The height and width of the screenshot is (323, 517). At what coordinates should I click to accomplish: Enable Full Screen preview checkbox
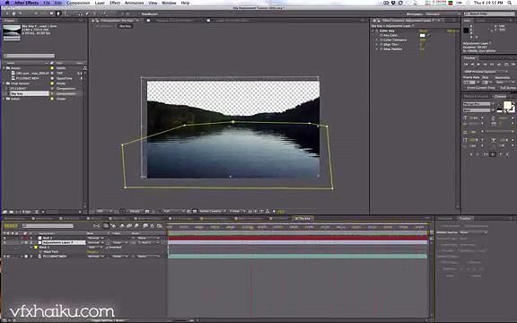point(497,88)
